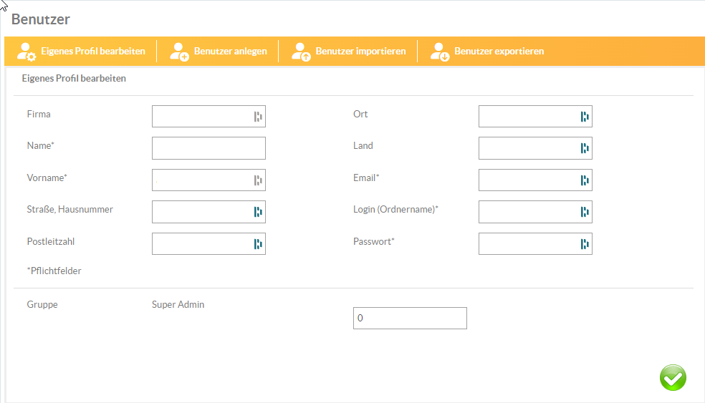Click password manager icon in Passwort field
This screenshot has height=403, width=705.
(585, 244)
